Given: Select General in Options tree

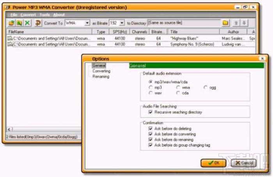Looking at the screenshot, I should tap(99, 65).
